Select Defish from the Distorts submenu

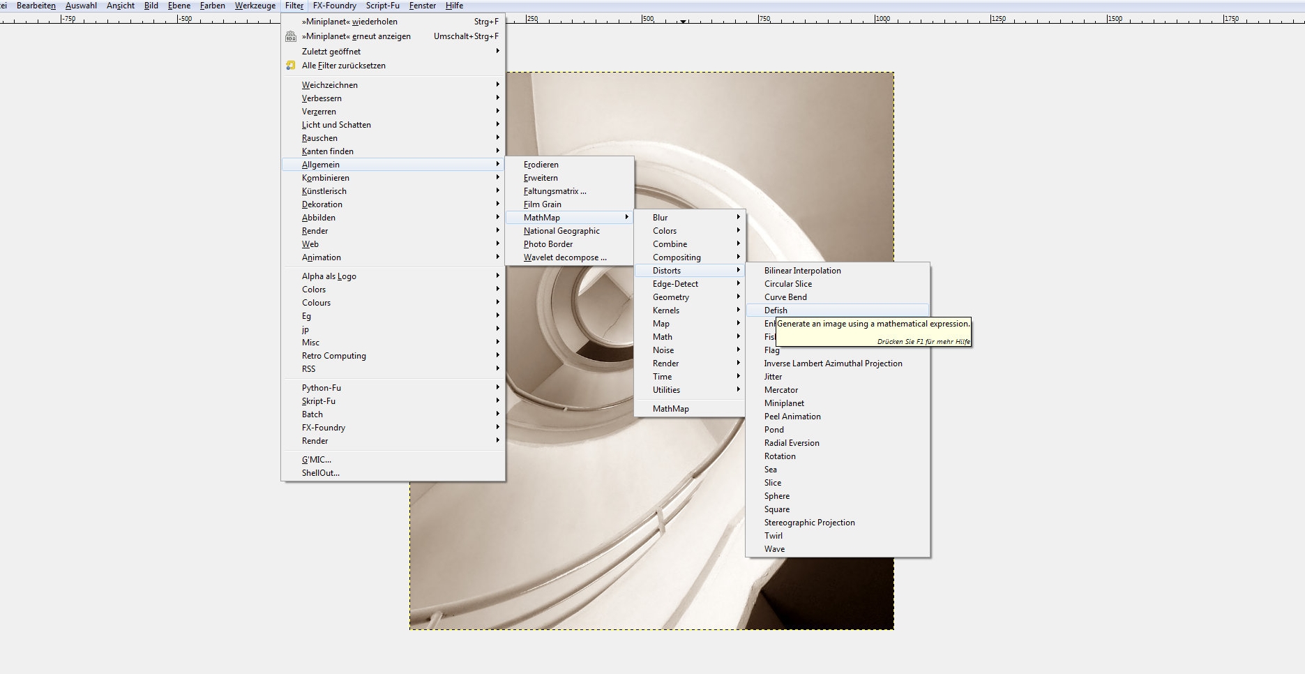coord(776,310)
